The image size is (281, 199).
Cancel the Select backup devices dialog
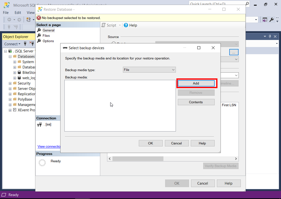pyautogui.click(x=176, y=143)
